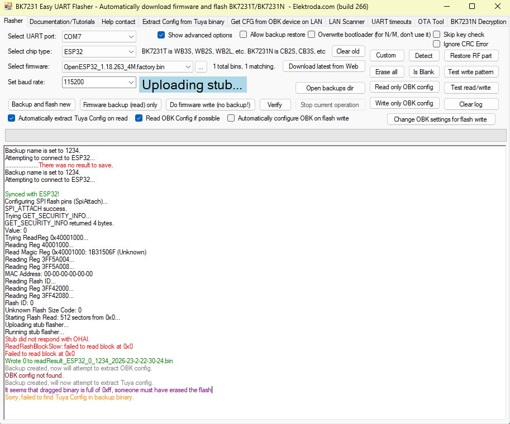Click log line 'SPI_ATTACH success.'

point(36,209)
